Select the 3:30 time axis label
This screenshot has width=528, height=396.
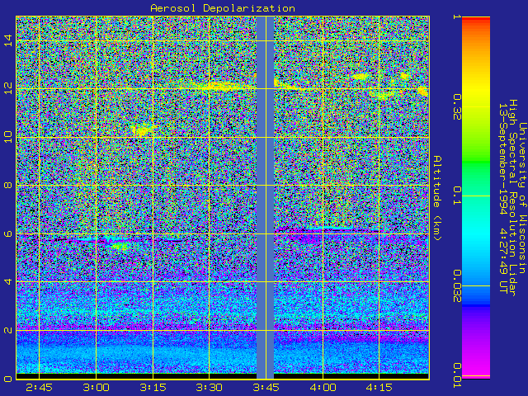pos(209,388)
